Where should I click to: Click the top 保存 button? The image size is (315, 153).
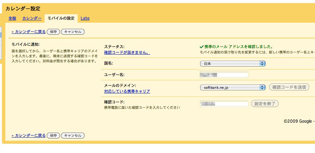coord(53,32)
